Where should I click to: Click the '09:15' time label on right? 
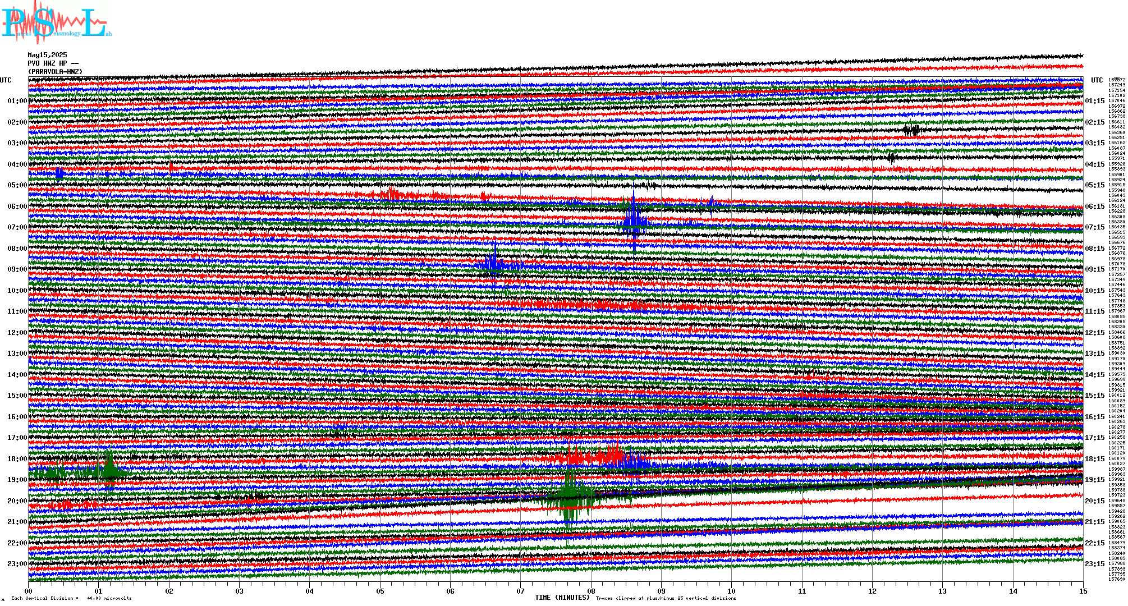coord(1095,269)
